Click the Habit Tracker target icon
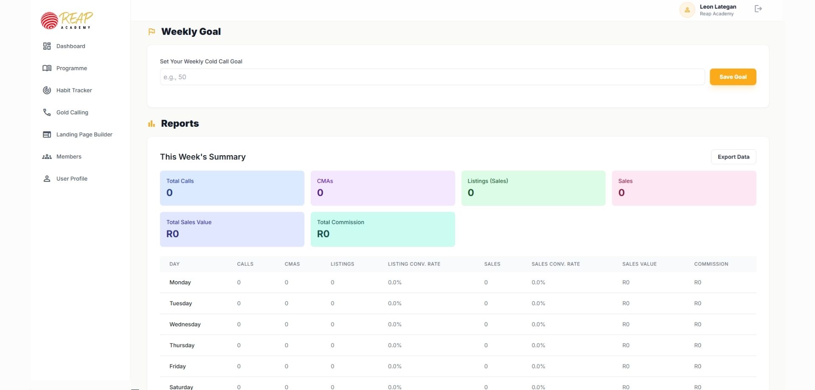815x390 pixels. (47, 90)
